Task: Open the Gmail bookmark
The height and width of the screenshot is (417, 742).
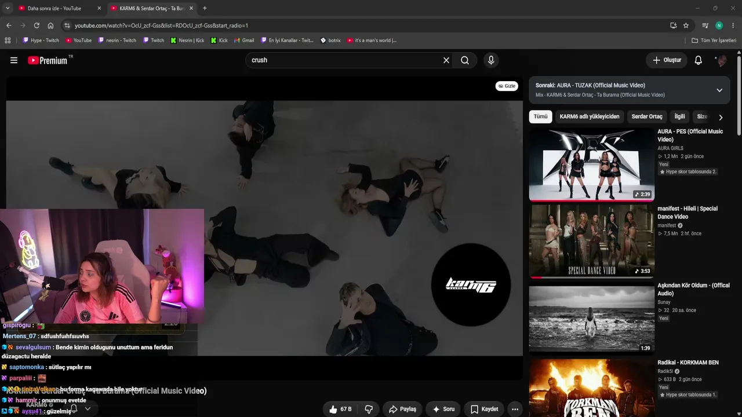Action: coord(243,41)
